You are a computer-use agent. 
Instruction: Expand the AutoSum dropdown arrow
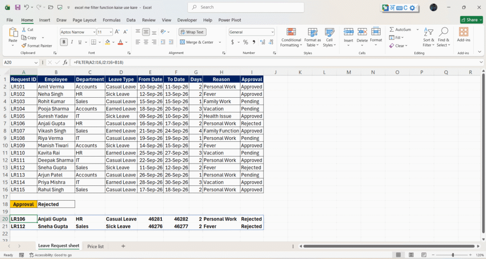(417, 29)
